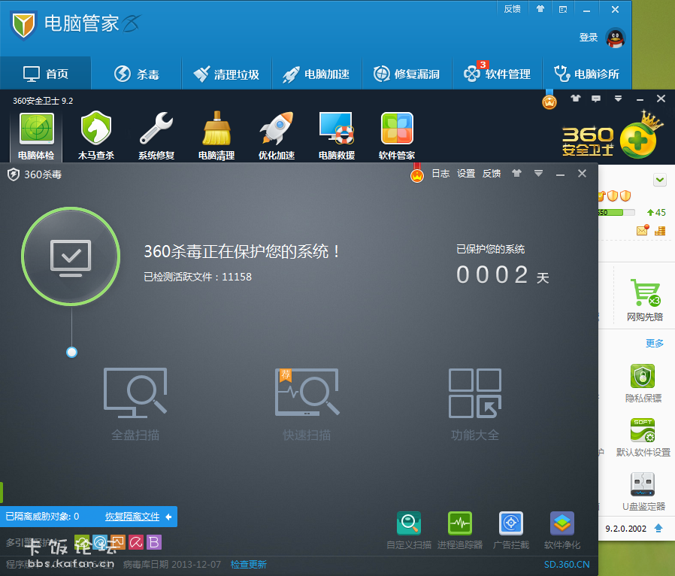Open the 功能大全 feature collection
The image size is (675, 576).
tap(475, 402)
